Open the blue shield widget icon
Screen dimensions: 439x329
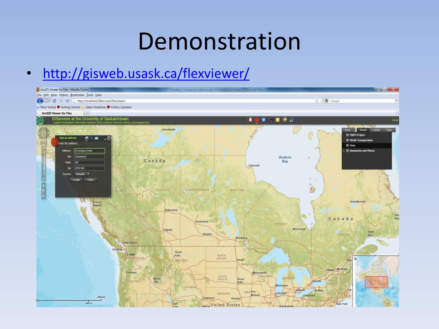coord(264,120)
